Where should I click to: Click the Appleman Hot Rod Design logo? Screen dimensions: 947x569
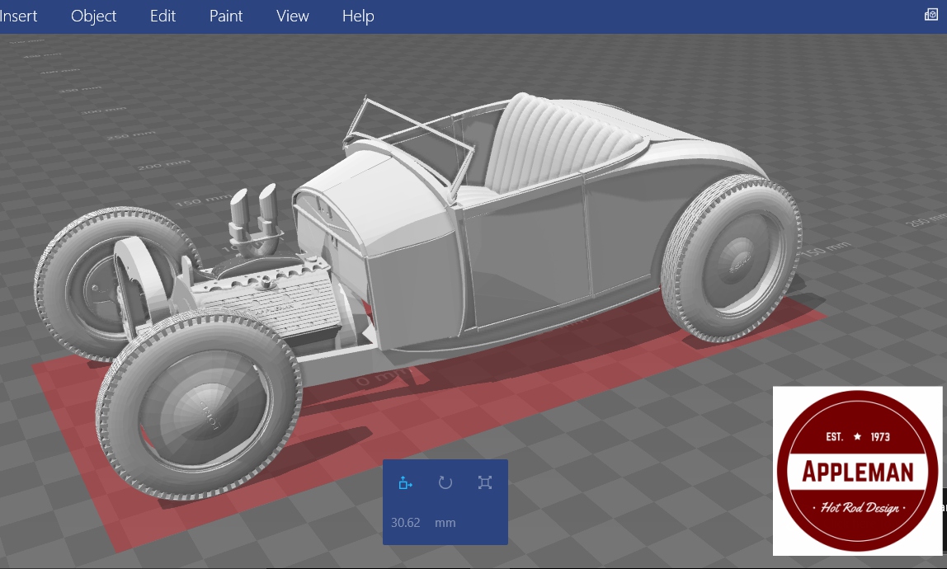click(858, 472)
